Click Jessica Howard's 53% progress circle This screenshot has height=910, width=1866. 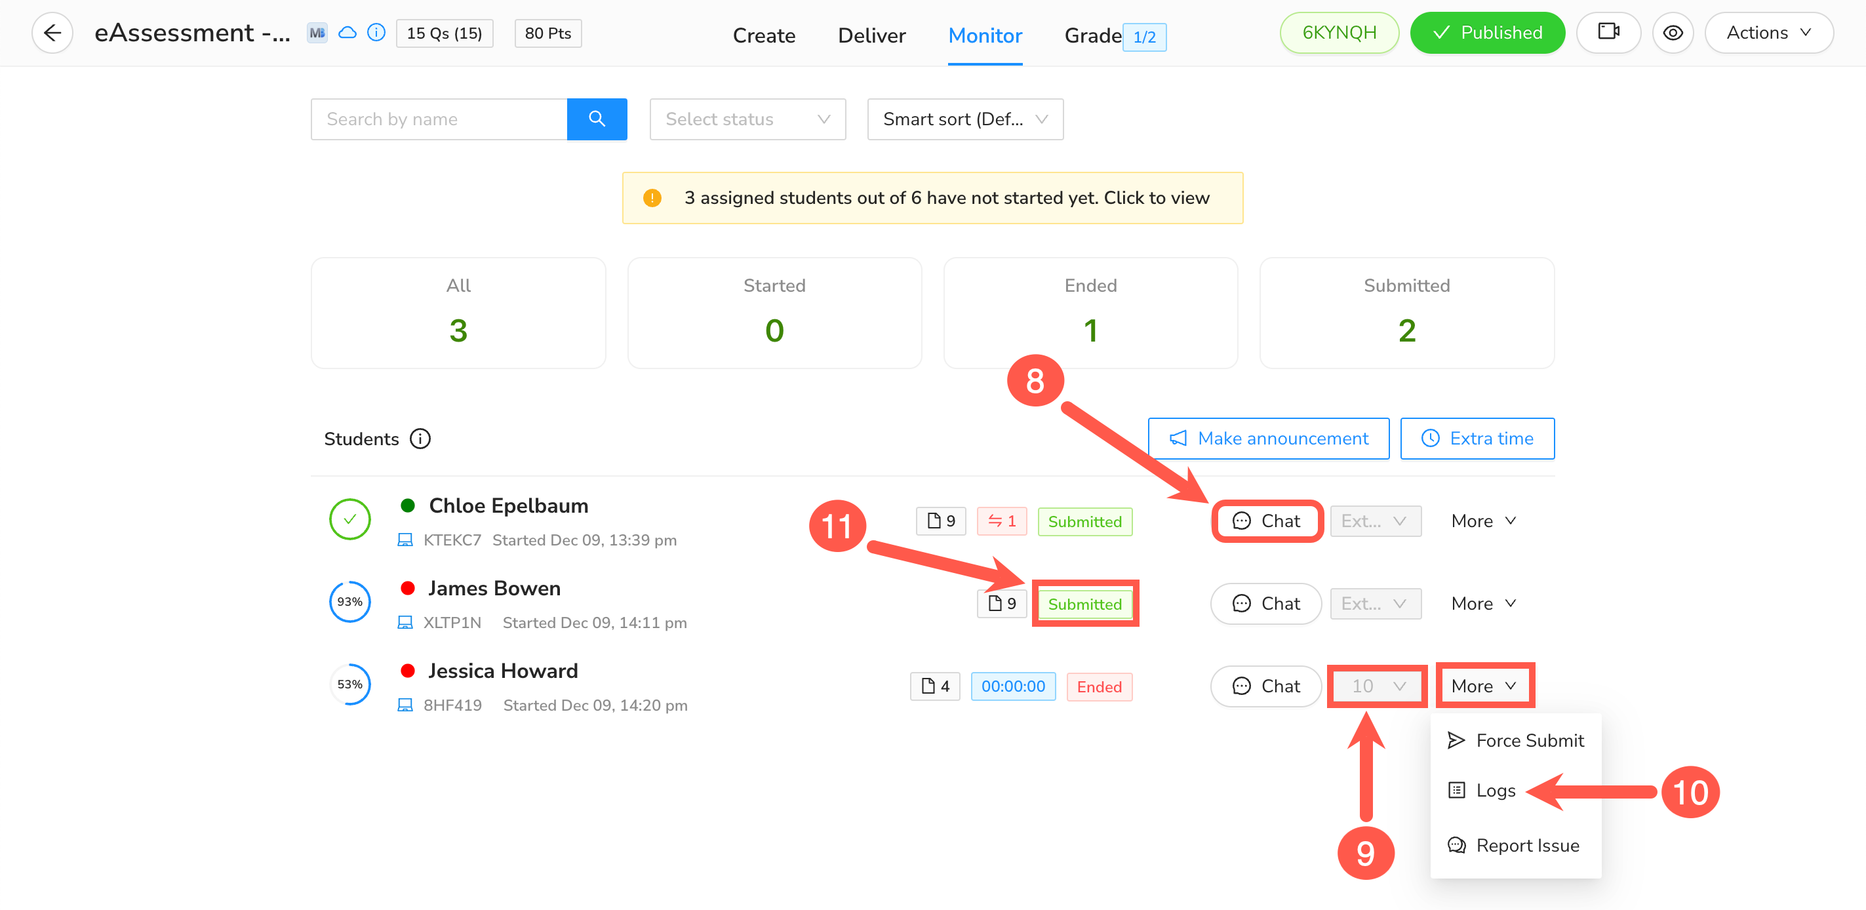350,684
